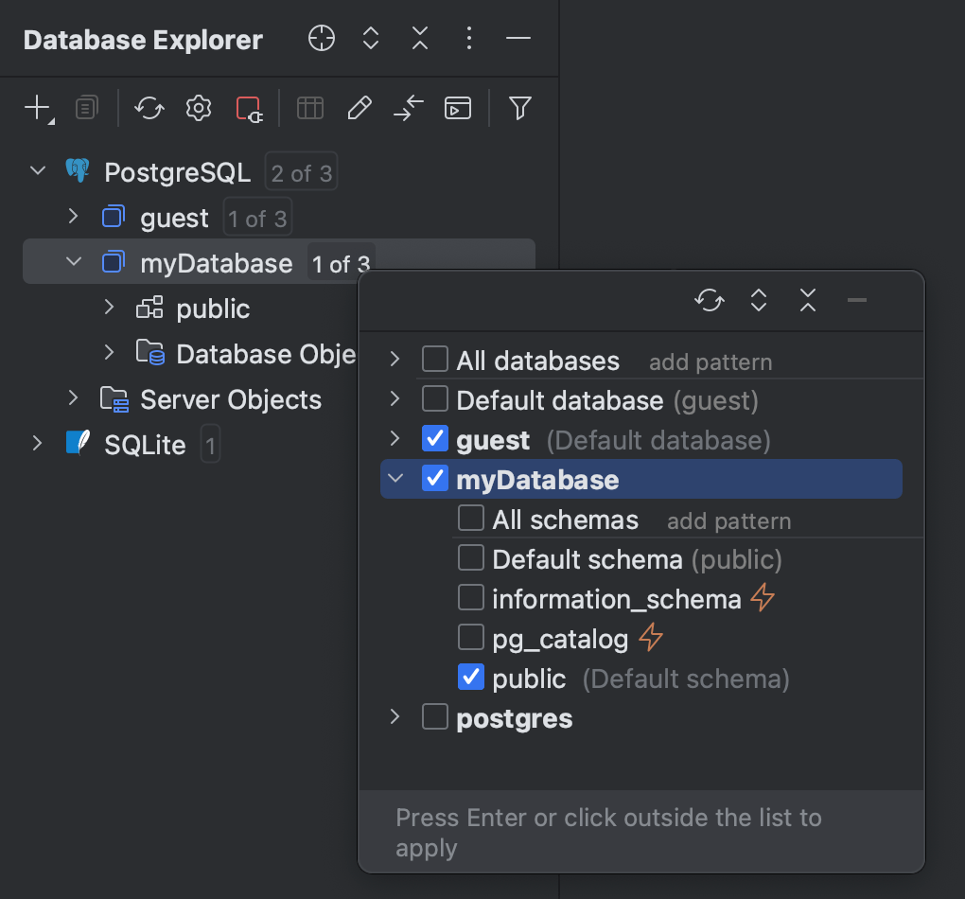Locate opened element in tree

click(x=321, y=39)
